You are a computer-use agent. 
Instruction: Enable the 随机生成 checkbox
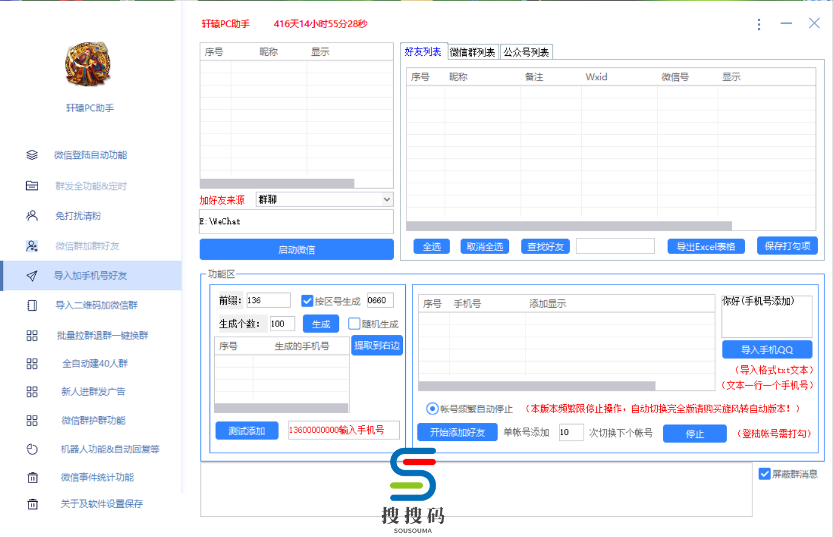click(354, 324)
